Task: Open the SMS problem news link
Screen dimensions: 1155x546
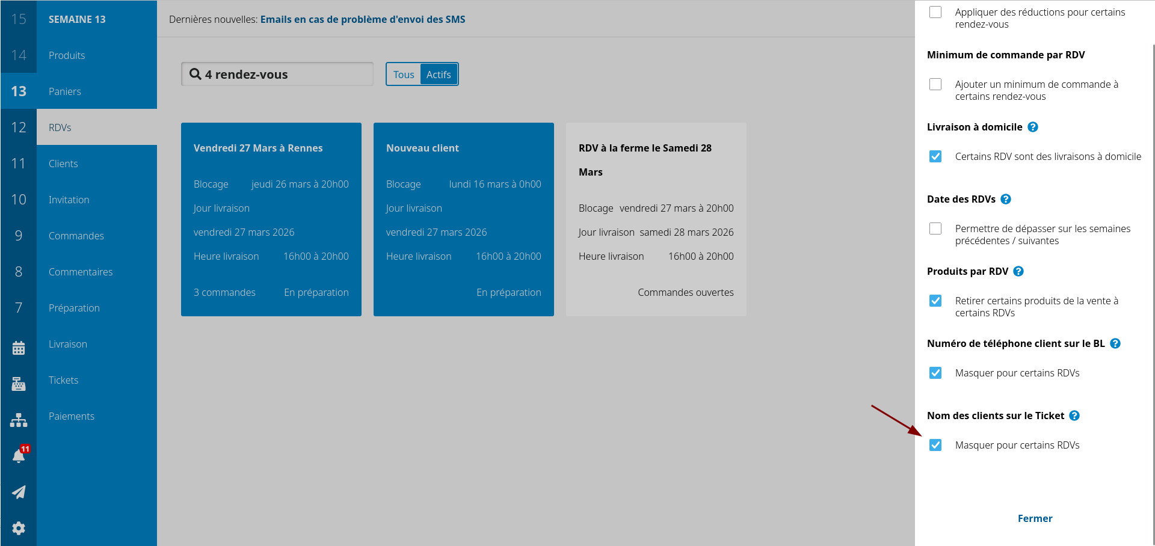Action: pos(362,19)
